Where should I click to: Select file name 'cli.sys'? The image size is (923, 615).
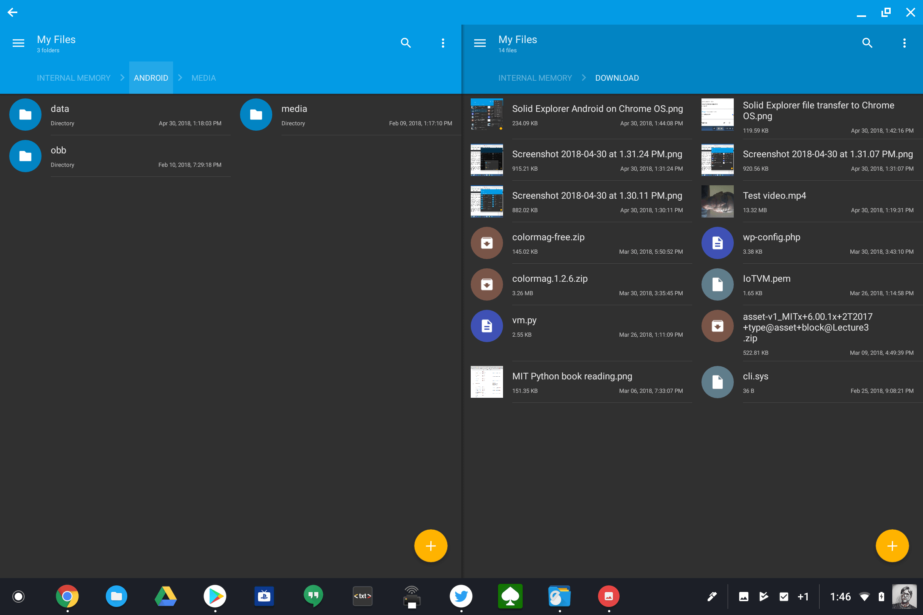755,377
